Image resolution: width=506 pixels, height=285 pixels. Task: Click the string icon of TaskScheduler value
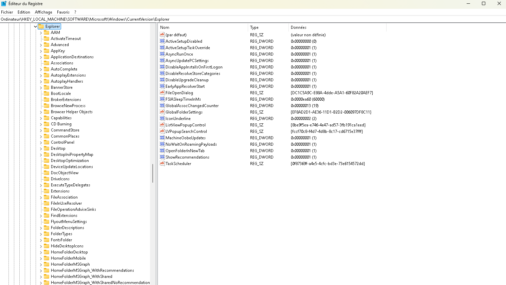click(x=162, y=163)
